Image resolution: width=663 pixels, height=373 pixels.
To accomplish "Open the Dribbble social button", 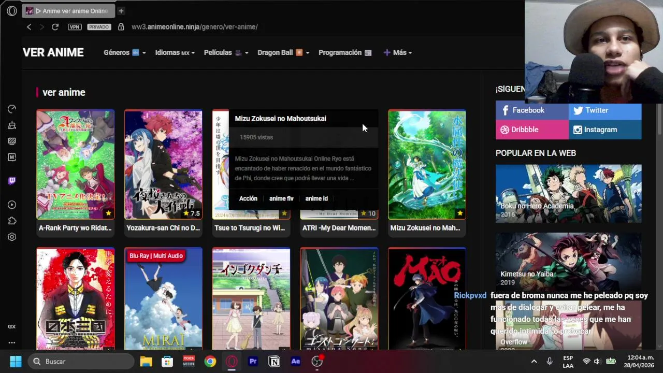I will [x=532, y=130].
